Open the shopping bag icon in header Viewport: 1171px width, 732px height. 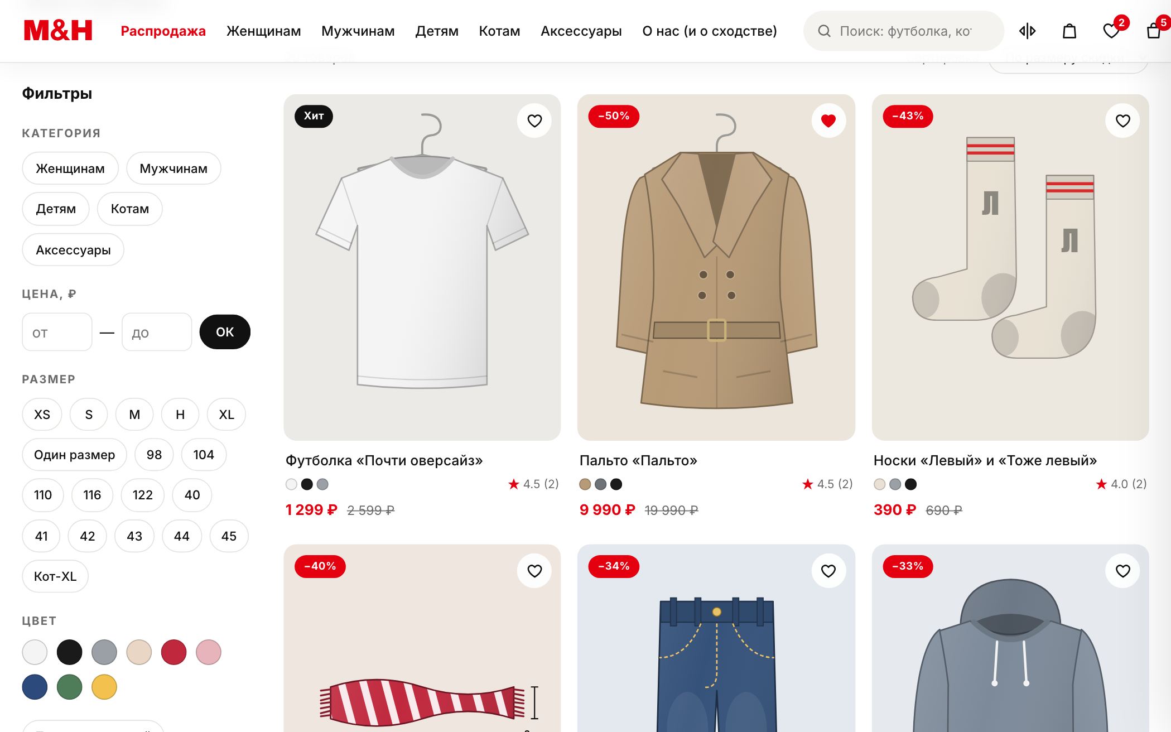coord(1069,31)
